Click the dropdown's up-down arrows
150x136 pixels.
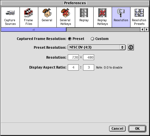[x=122, y=47]
